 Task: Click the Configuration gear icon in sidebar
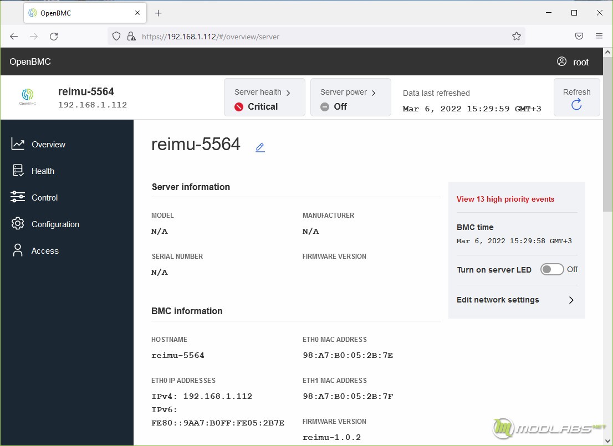[18, 224]
